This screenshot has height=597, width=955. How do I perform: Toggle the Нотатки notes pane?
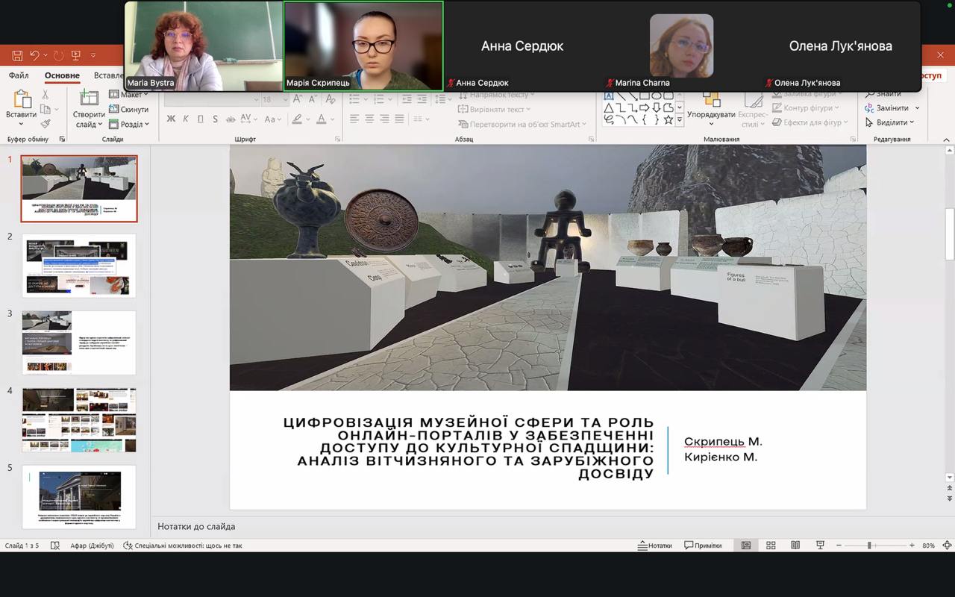(654, 546)
